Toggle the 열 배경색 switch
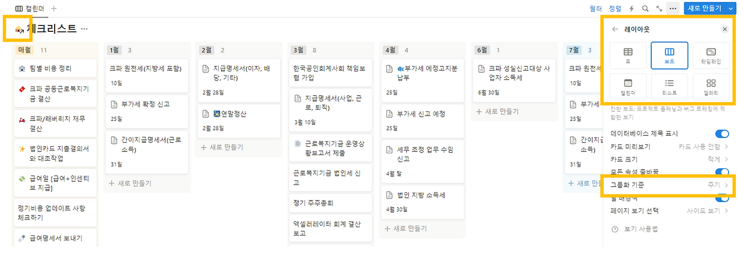Image resolution: width=743 pixels, height=256 pixels. [722, 199]
